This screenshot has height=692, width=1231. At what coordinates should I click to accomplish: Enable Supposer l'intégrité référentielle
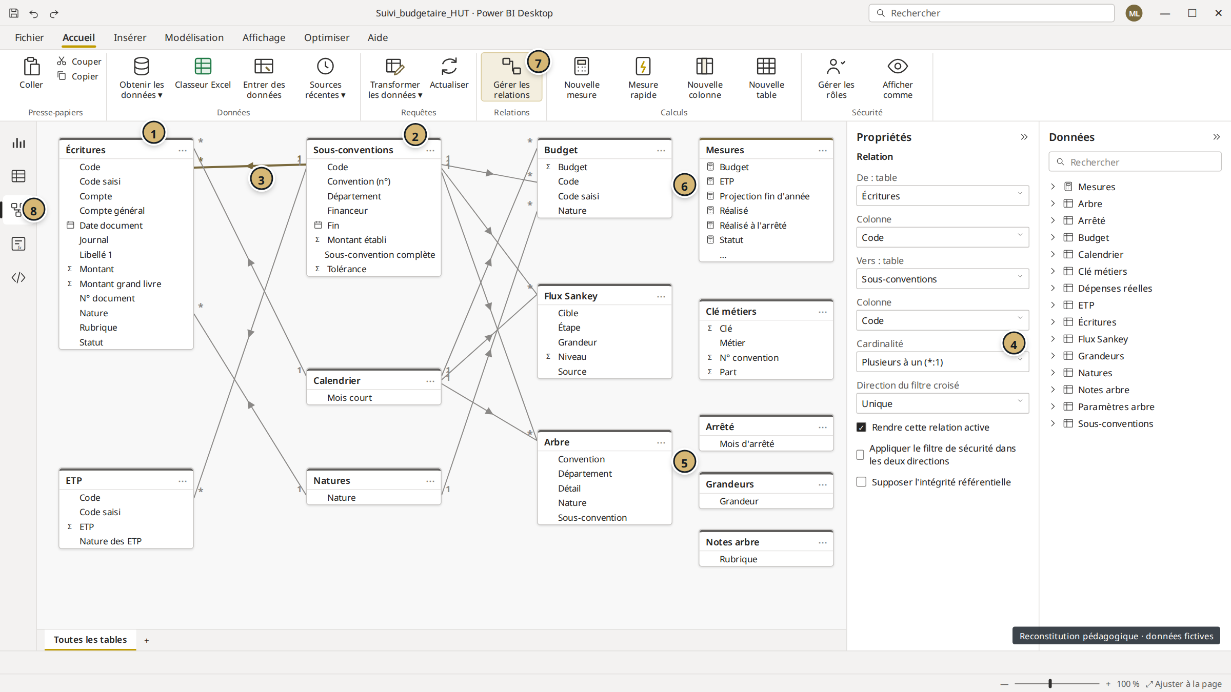click(x=861, y=482)
